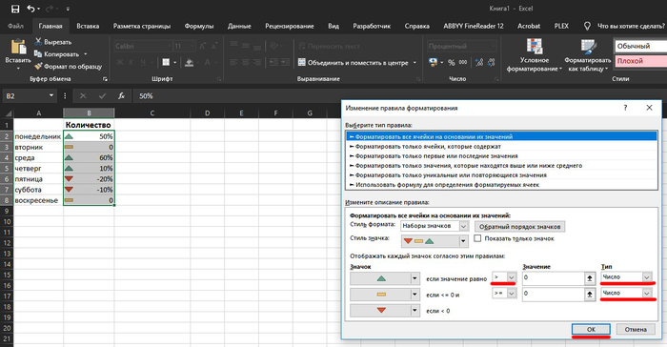Open second Тип 'Число' dropdown

647,294
